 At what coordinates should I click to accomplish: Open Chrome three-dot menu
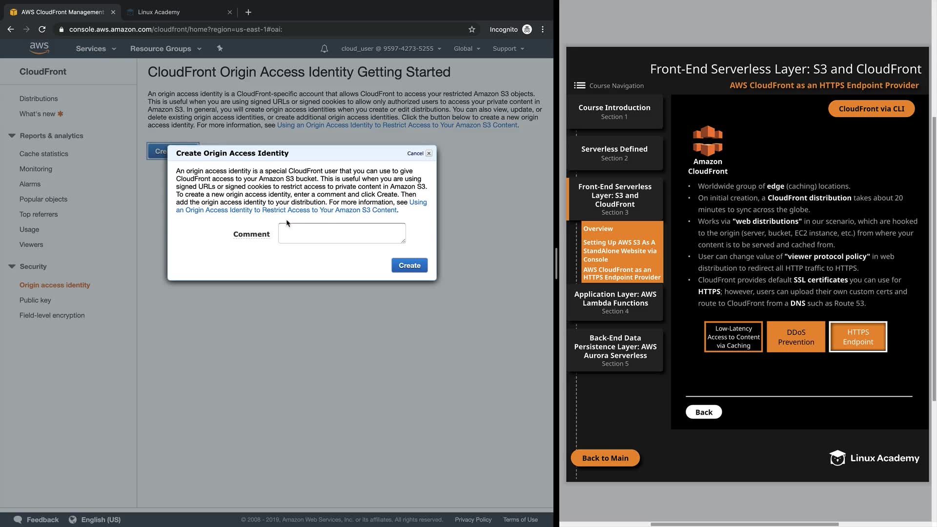click(x=543, y=29)
